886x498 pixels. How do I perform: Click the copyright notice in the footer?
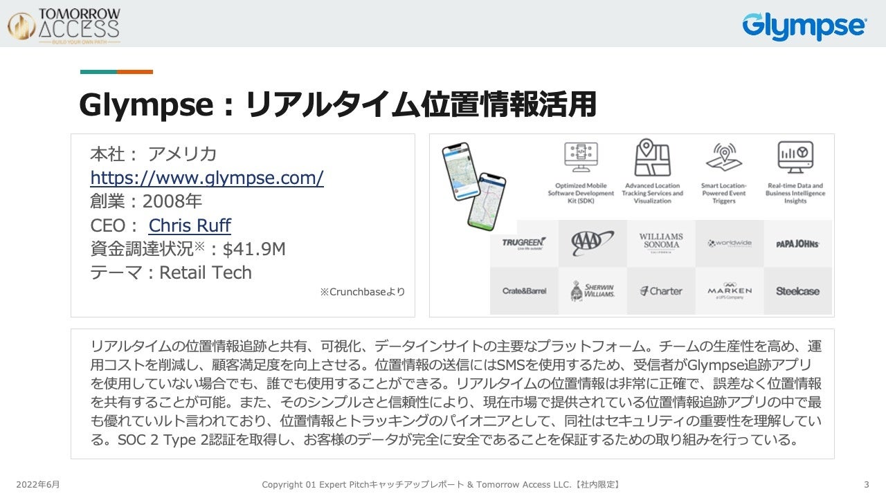pyautogui.click(x=440, y=485)
